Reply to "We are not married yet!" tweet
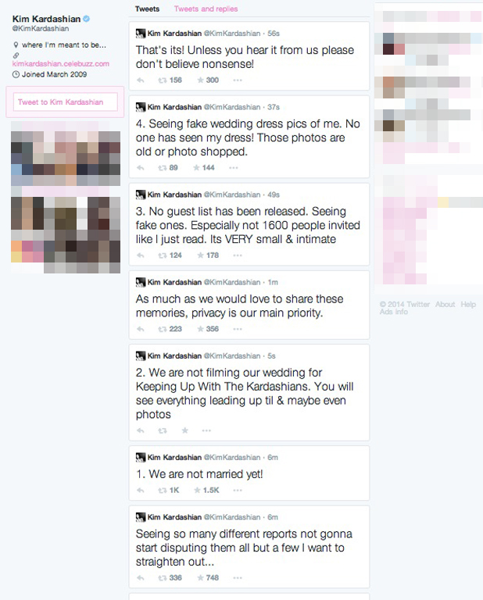The image size is (483, 600). pyautogui.click(x=141, y=491)
